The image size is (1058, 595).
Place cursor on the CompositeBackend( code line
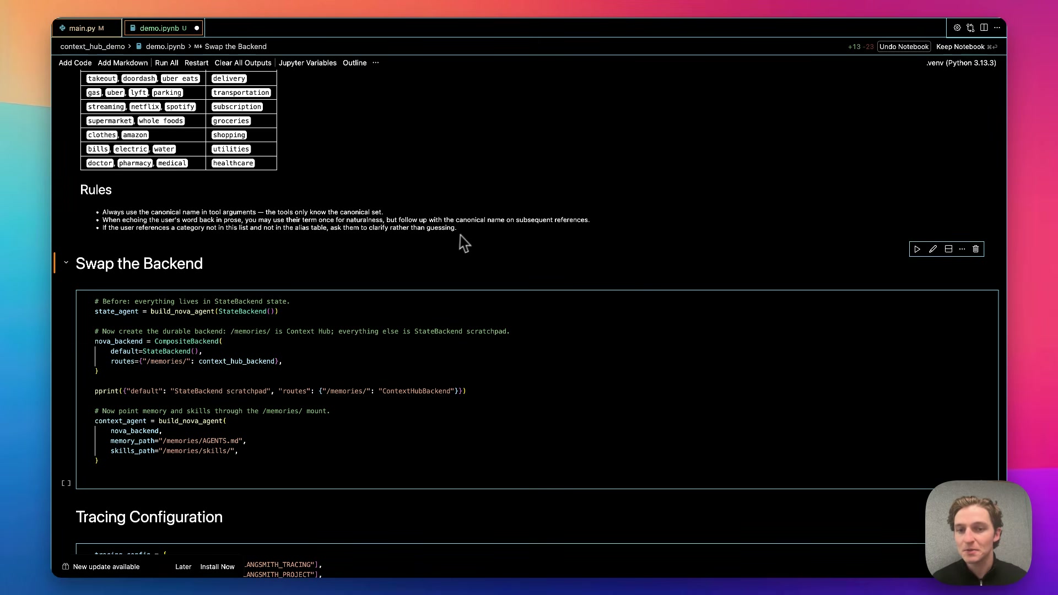(x=158, y=341)
